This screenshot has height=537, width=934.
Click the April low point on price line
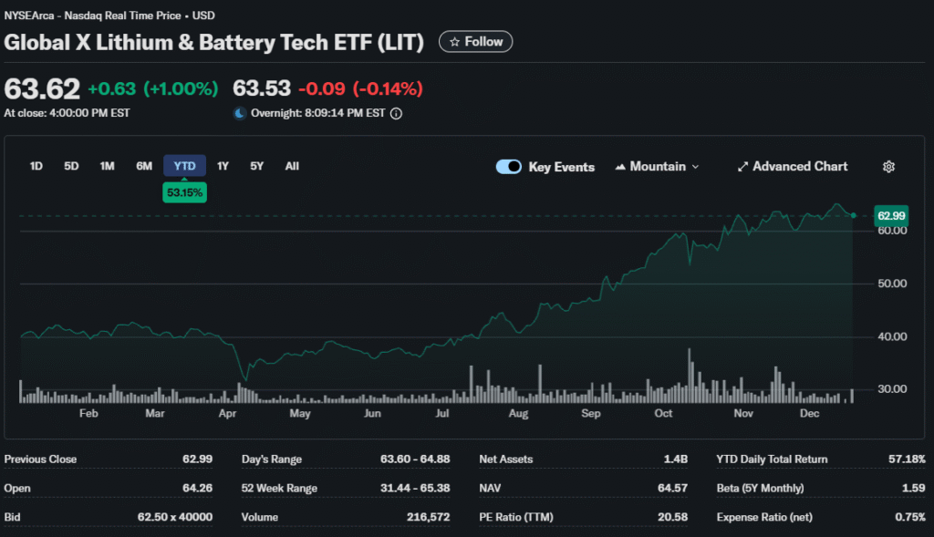pyautogui.click(x=244, y=380)
